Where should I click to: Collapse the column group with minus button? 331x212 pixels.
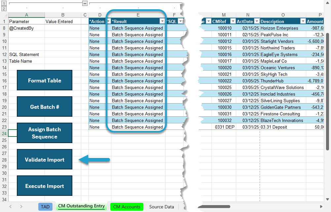click(85, 3)
